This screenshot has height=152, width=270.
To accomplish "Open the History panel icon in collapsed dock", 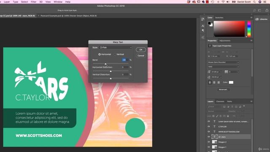I will pos(203,19).
